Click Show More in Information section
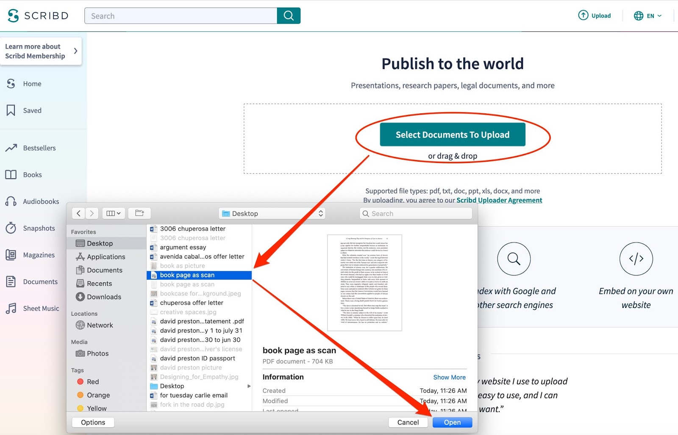Image resolution: width=678 pixels, height=435 pixels. 449,377
